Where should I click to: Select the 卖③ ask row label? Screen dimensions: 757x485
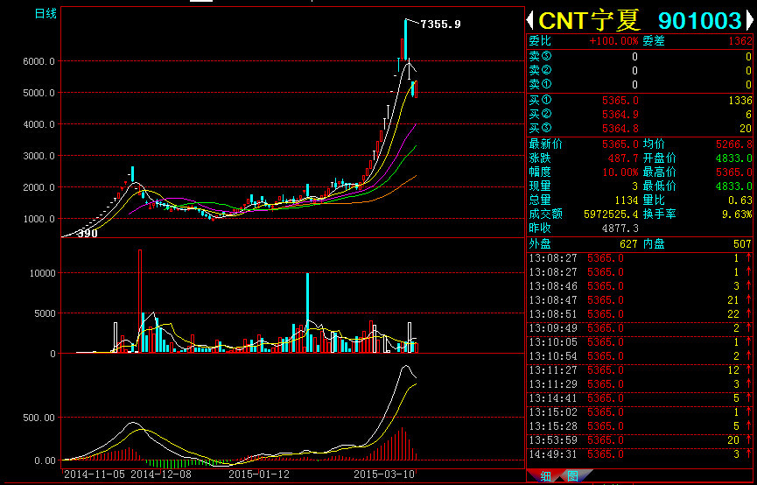click(x=540, y=57)
